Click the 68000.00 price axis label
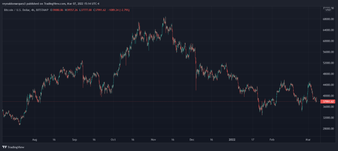338x151 pixels. point(328,19)
